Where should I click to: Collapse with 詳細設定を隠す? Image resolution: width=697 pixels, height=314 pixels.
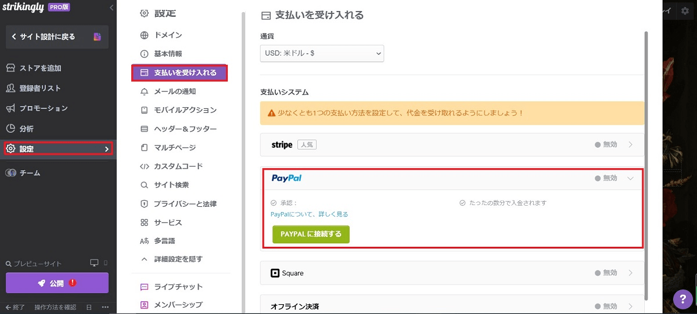point(179,259)
